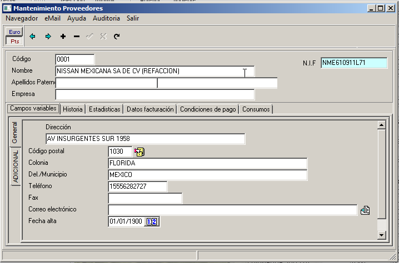Click the Nombre field with NISSAN MEXICANA

[x=154, y=71]
